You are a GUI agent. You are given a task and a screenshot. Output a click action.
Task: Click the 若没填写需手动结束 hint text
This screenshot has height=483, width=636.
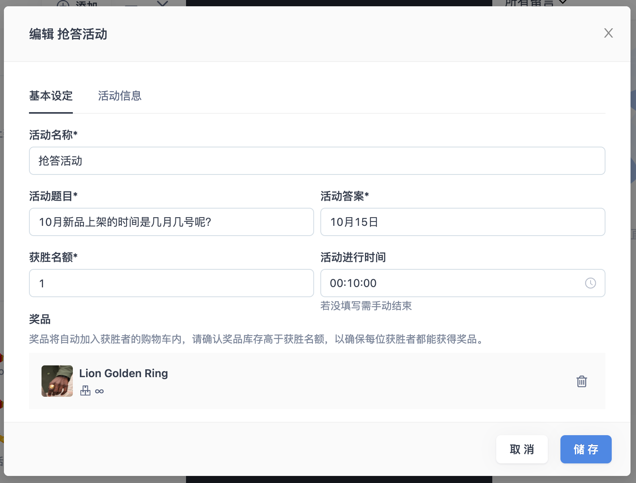click(366, 306)
